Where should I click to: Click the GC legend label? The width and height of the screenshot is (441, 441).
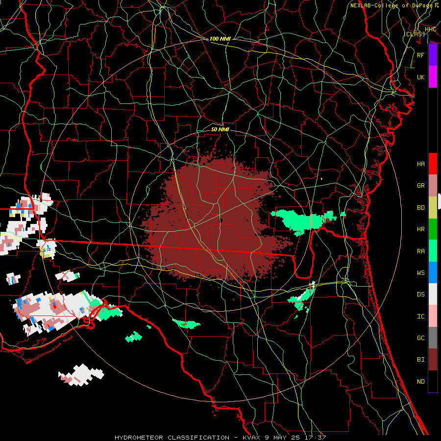pos(421,338)
